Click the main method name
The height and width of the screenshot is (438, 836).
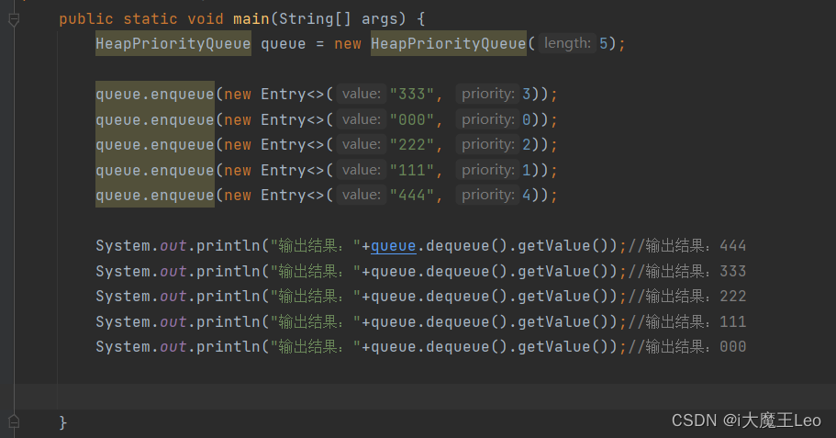(x=251, y=19)
